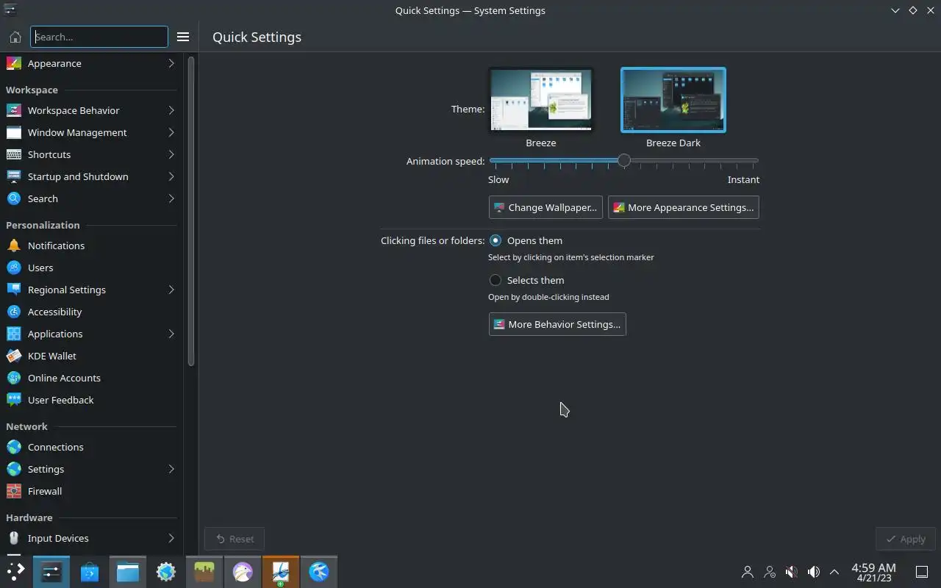This screenshot has width=941, height=588.
Task: Click the home icon beside search
Action: tap(15, 37)
